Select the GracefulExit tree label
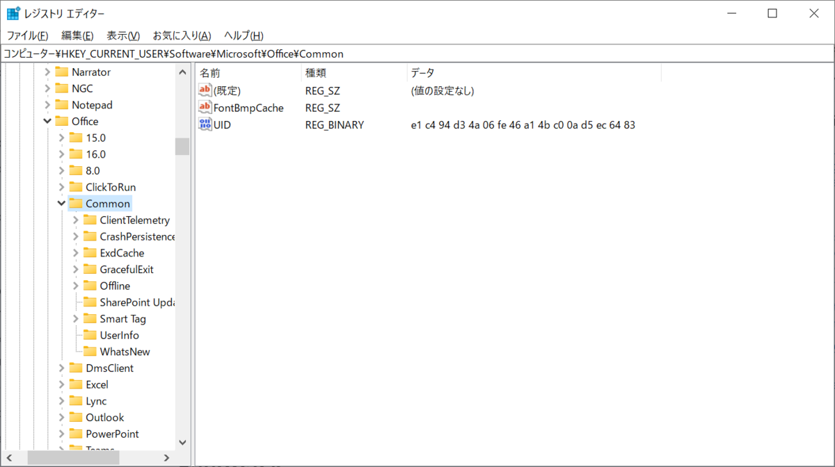 pos(127,269)
